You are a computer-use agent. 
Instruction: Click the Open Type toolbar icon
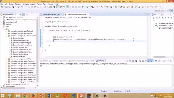(121, 7)
